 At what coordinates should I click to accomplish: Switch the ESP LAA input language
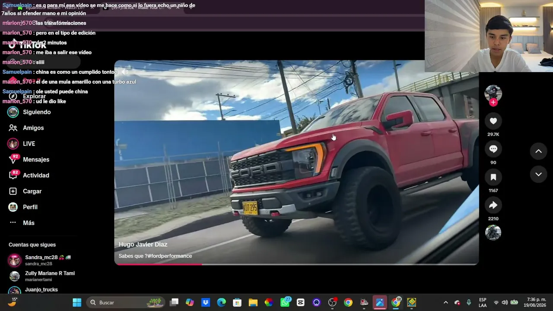(483, 302)
